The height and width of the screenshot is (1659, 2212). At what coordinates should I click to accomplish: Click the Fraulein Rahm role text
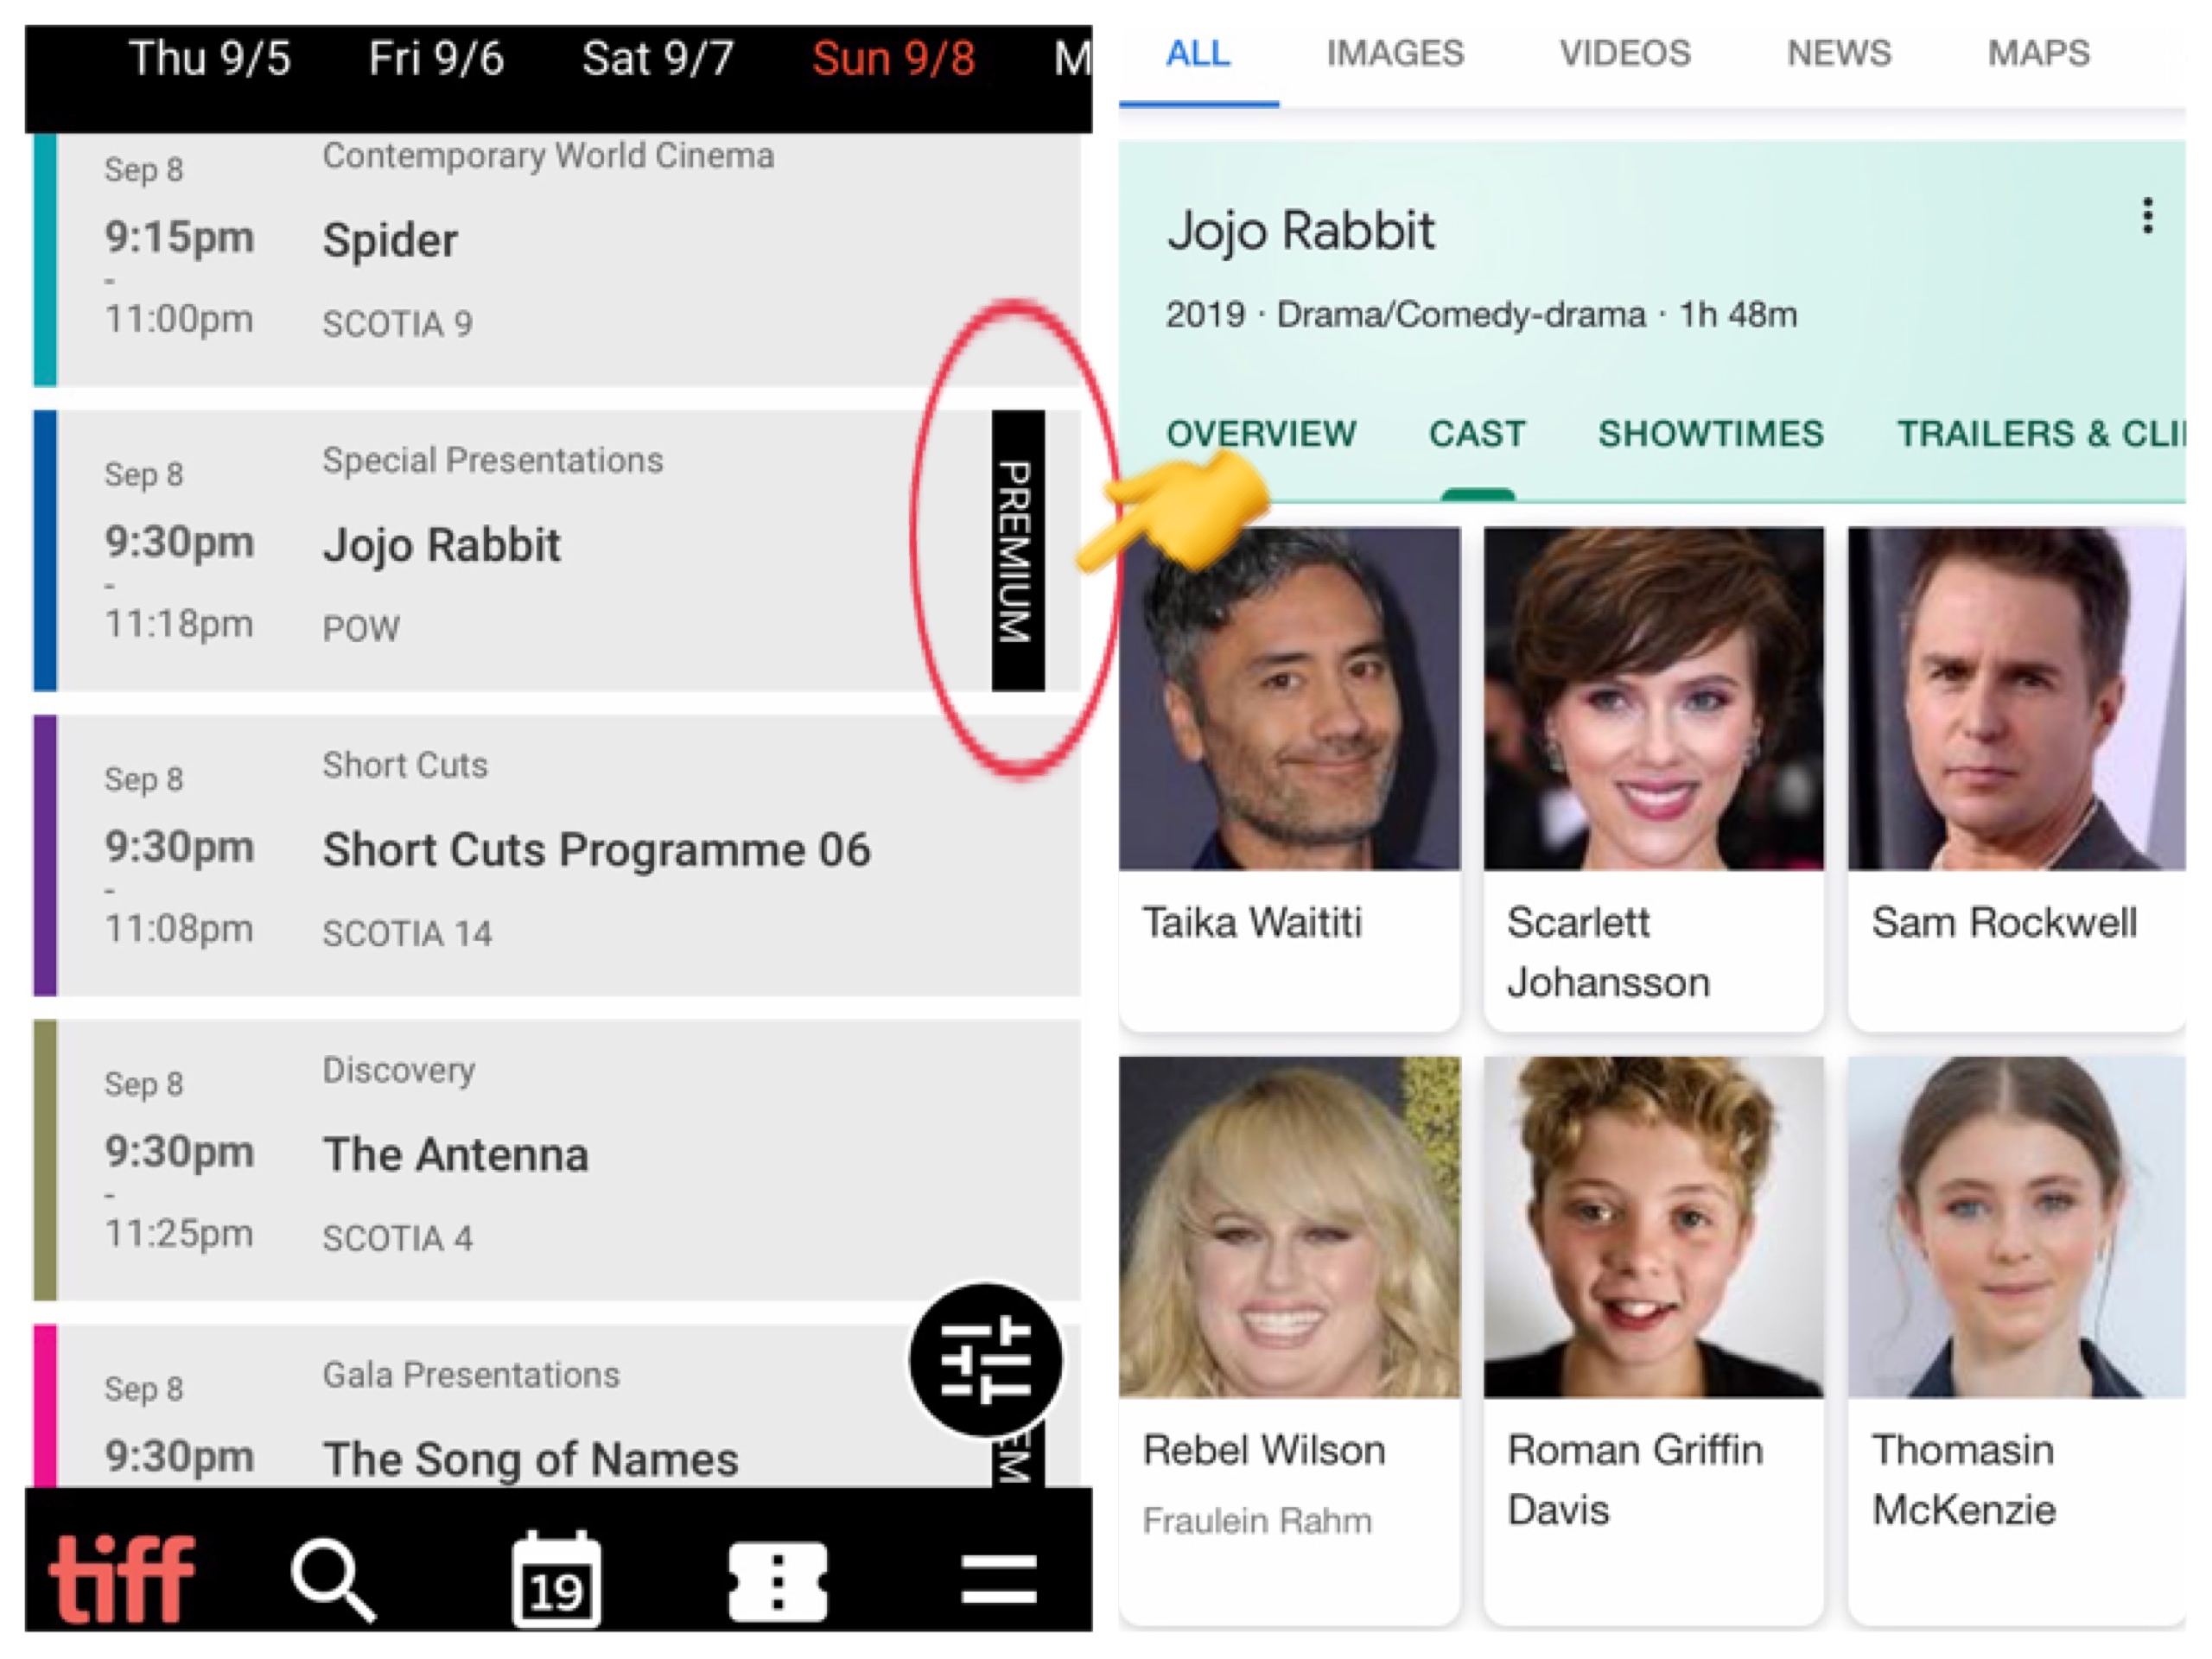(x=1257, y=1521)
